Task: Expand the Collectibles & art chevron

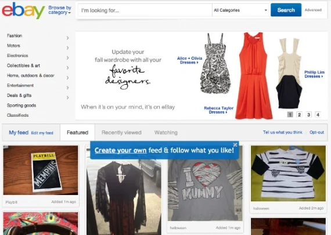Action: (x=67, y=68)
